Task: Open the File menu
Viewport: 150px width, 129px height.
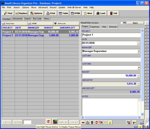Action: (x=3, y=7)
